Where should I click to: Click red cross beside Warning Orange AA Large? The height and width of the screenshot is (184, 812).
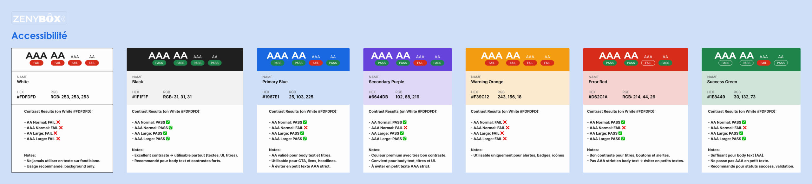pos(502,133)
